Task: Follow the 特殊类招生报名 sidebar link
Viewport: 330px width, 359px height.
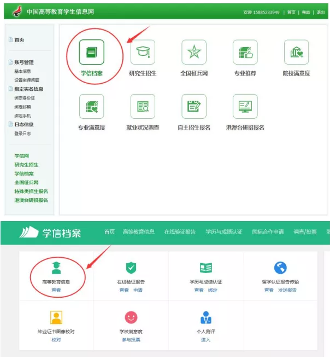Action: coord(31,191)
